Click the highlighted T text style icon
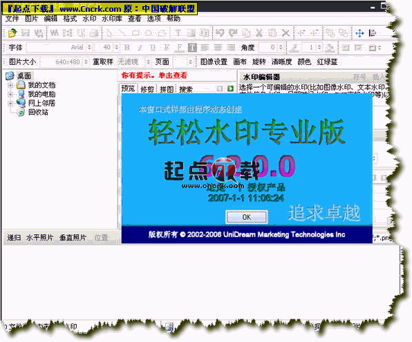 pos(192,48)
